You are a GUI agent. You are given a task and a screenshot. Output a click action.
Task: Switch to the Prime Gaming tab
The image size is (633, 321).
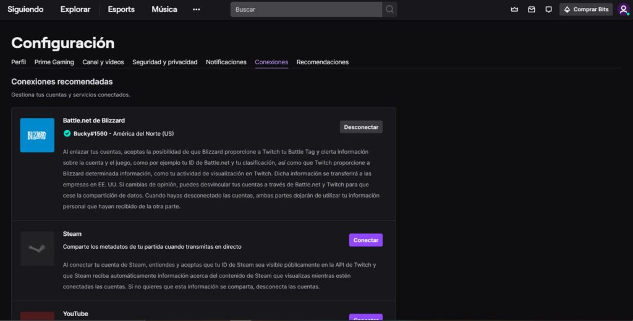(54, 62)
